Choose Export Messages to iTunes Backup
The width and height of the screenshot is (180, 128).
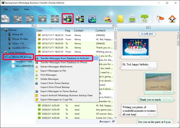(x=67, y=91)
